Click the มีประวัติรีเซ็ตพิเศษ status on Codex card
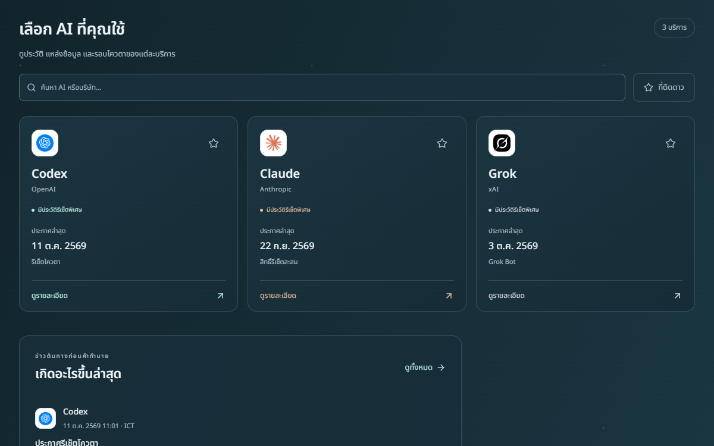 [57, 210]
